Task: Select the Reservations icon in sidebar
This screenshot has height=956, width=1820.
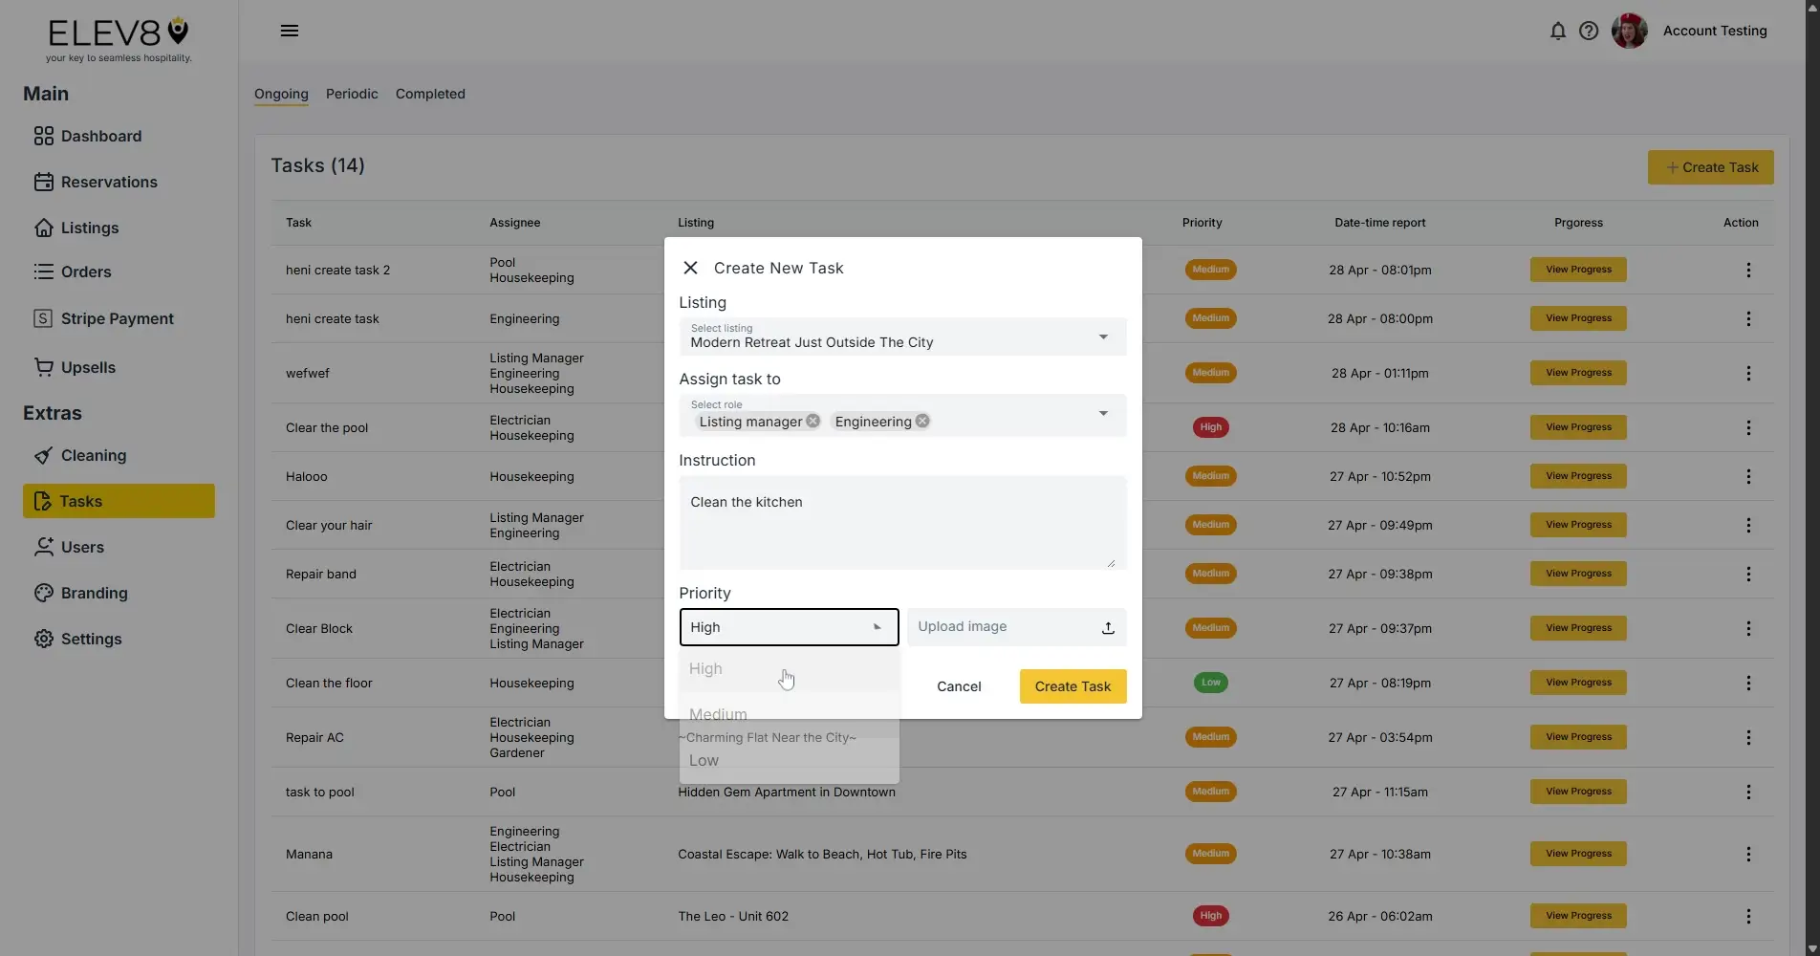Action: [x=44, y=182]
